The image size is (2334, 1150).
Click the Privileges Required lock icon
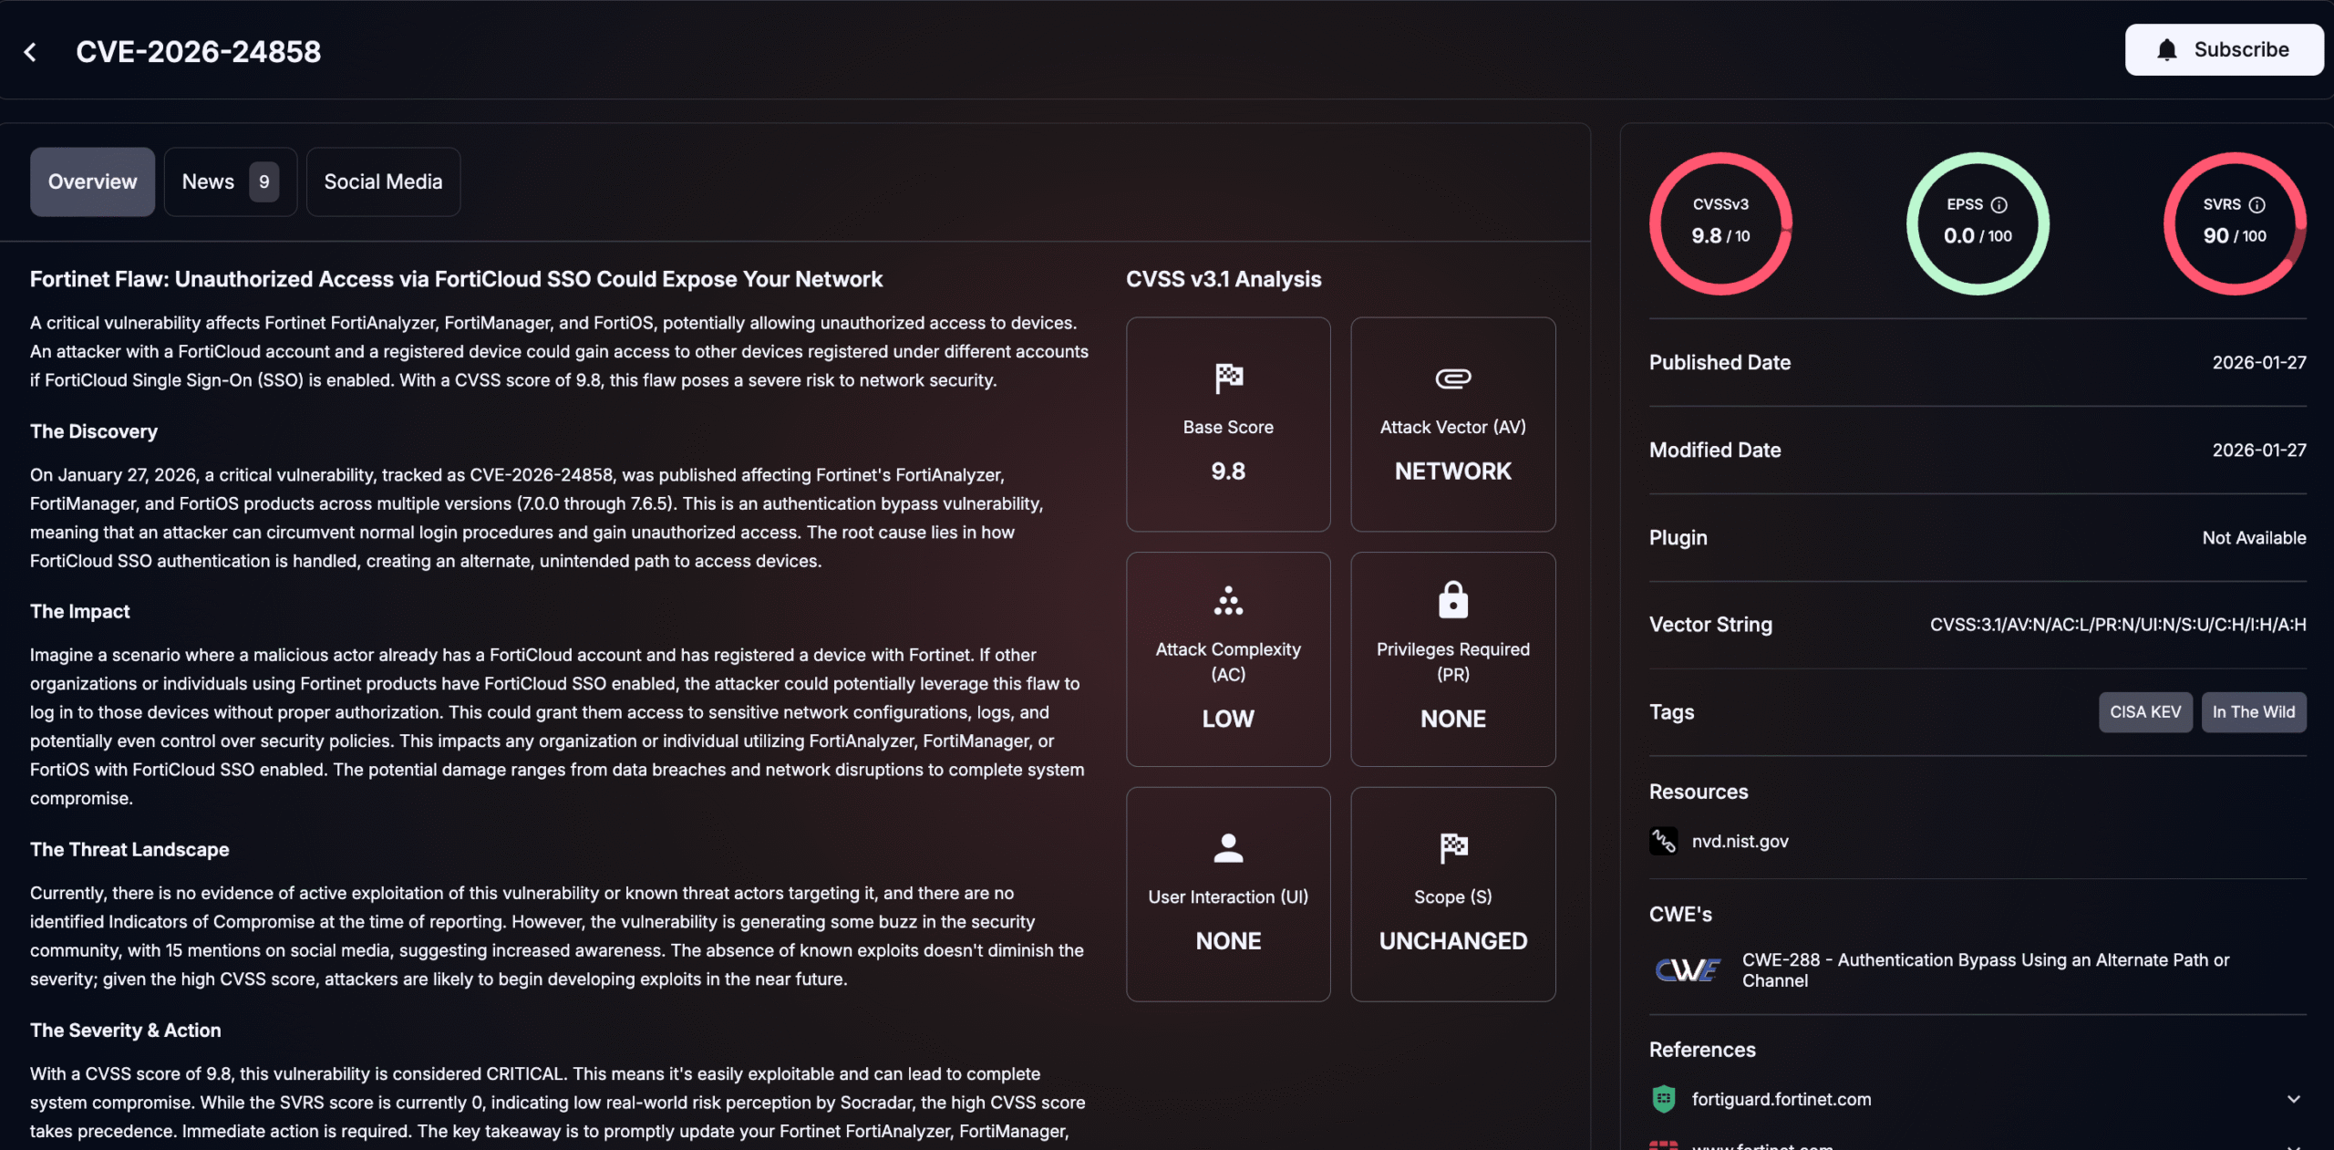point(1452,599)
